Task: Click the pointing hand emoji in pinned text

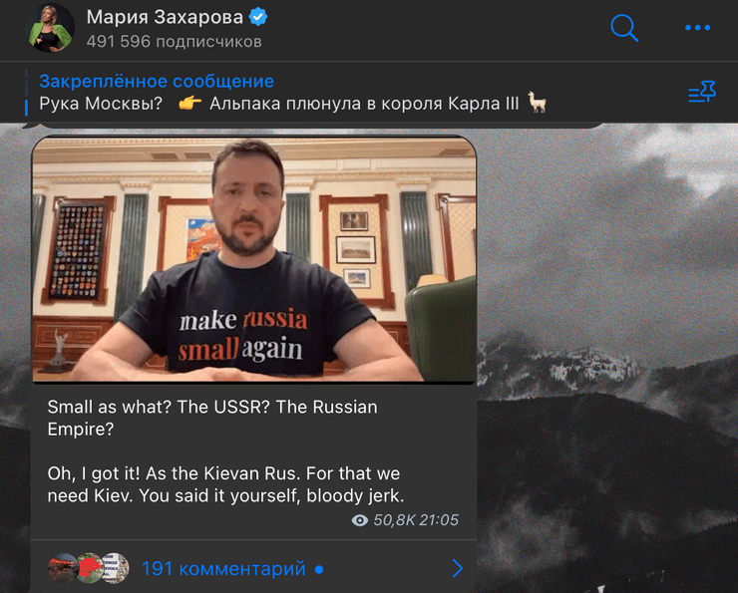Action: point(190,103)
